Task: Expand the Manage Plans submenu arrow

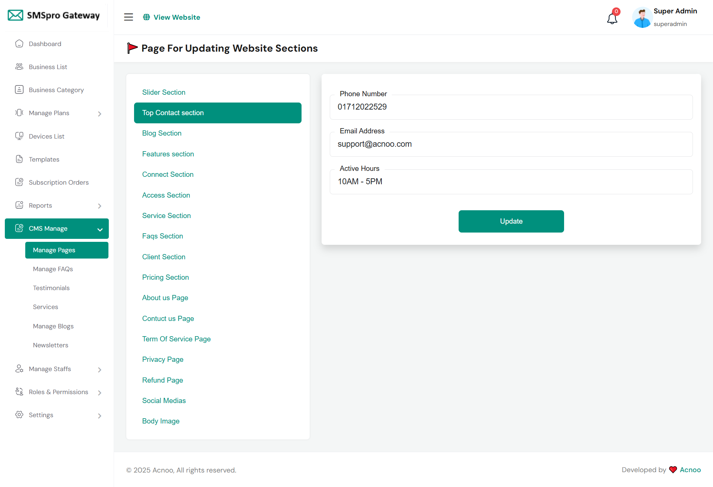Action: pos(100,114)
